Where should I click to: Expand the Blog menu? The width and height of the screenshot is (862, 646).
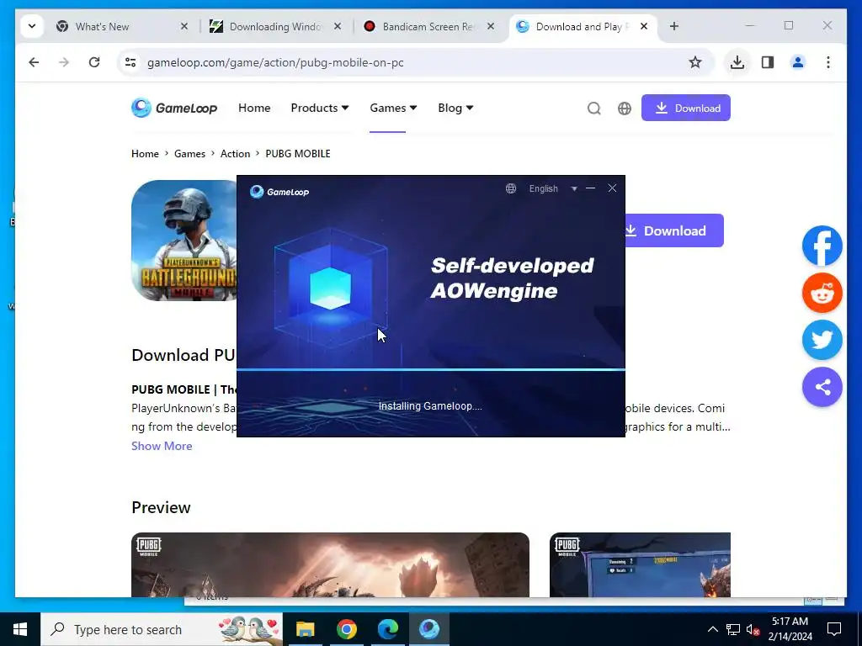click(455, 108)
